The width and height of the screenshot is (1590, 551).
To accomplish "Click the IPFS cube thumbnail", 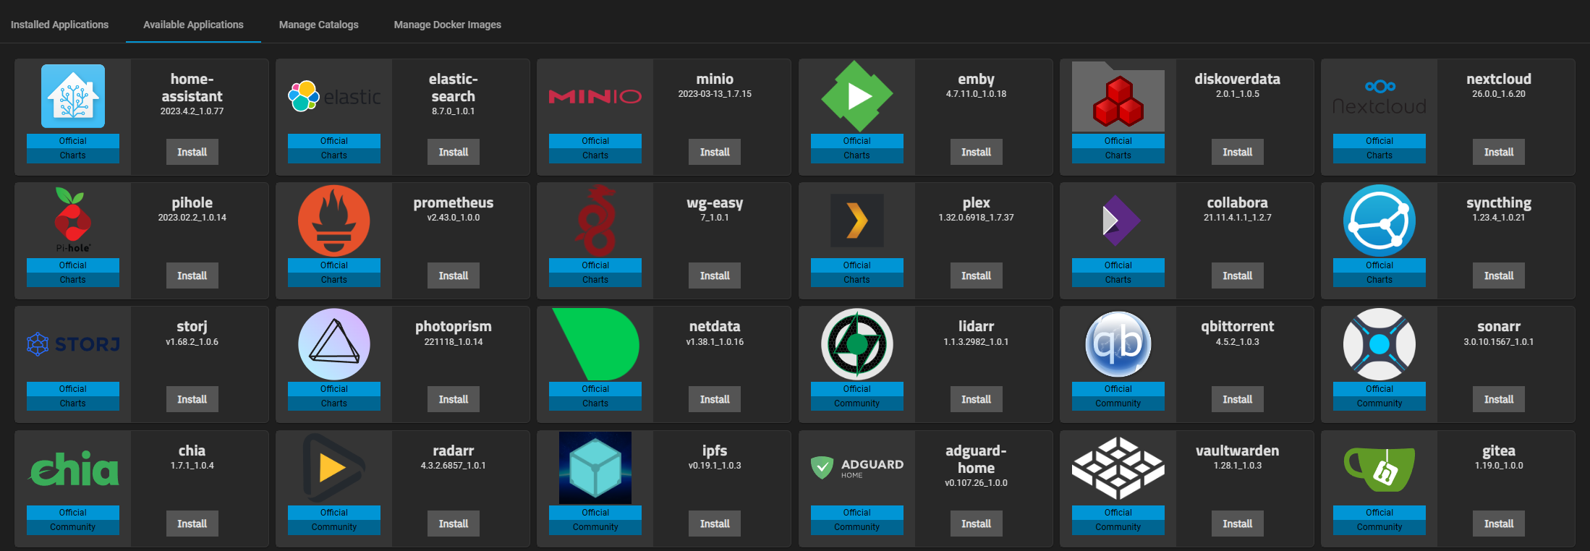I will 595,468.
